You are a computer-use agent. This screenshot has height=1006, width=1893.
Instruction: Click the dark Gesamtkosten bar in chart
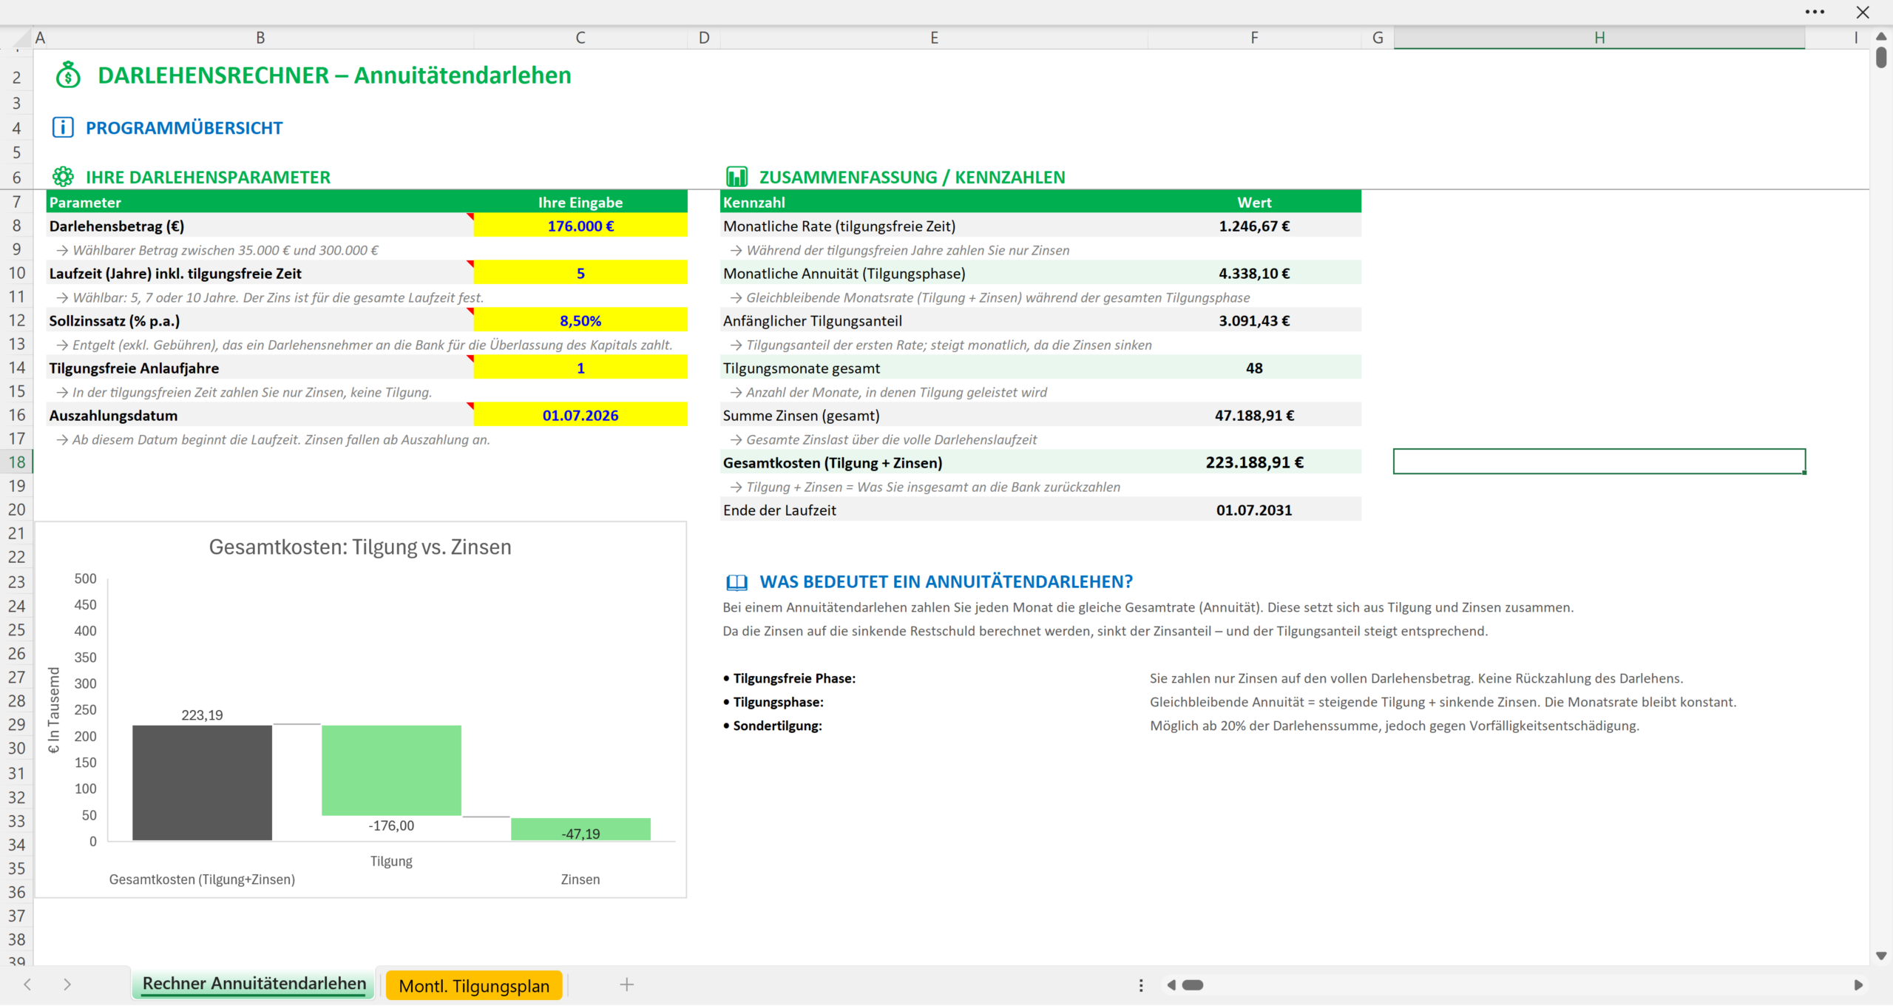pyautogui.click(x=202, y=783)
